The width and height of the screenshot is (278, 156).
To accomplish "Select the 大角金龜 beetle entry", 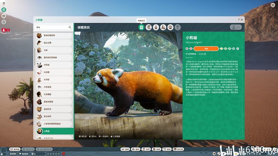I will [x=54, y=87].
